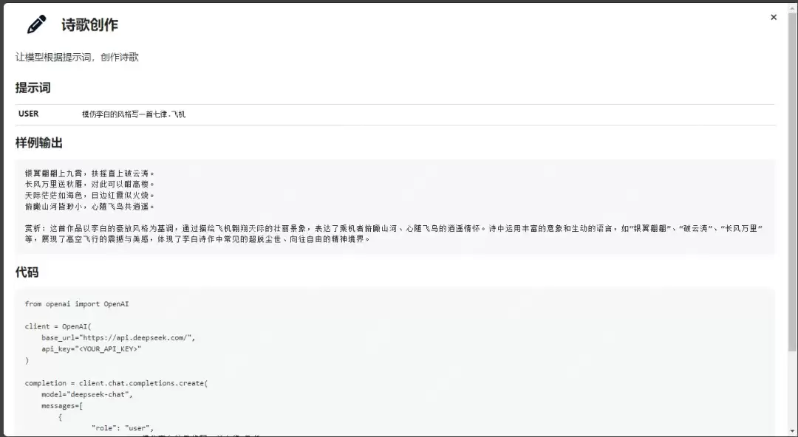Click the model name deepseek-chat in code
This screenshot has width=798, height=437.
pyautogui.click(x=98, y=394)
